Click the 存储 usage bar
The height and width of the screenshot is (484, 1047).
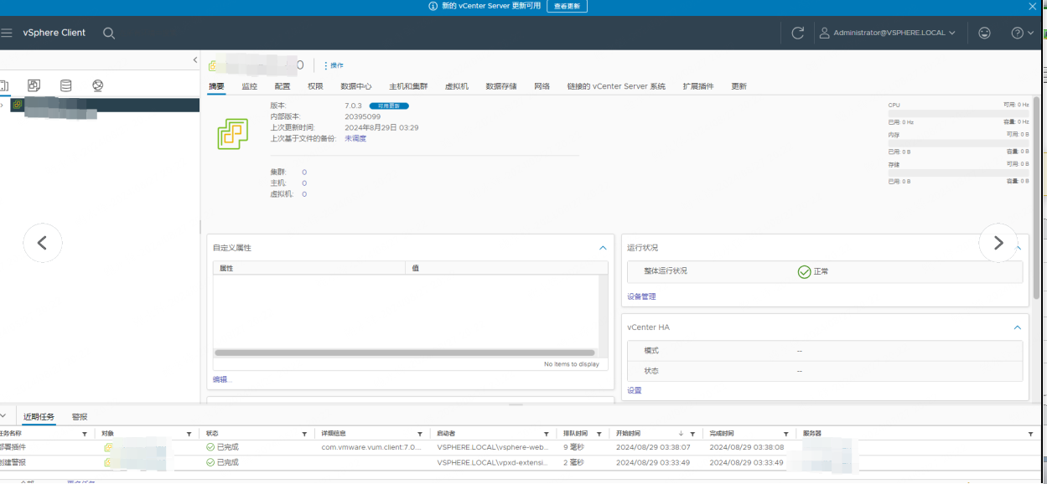click(958, 172)
